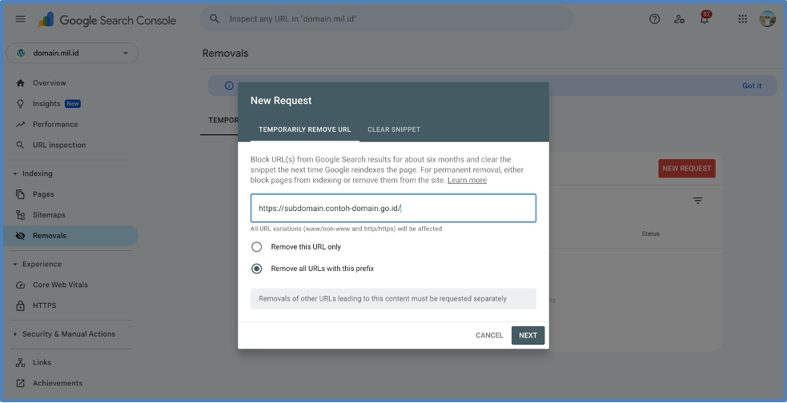Select "Remove this URL only" option

point(257,247)
